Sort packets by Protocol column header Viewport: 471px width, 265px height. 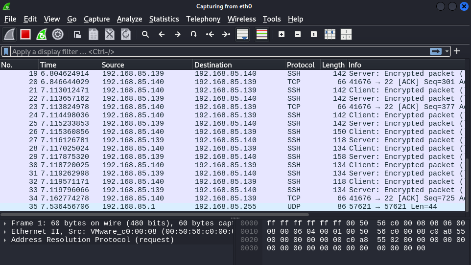[301, 65]
